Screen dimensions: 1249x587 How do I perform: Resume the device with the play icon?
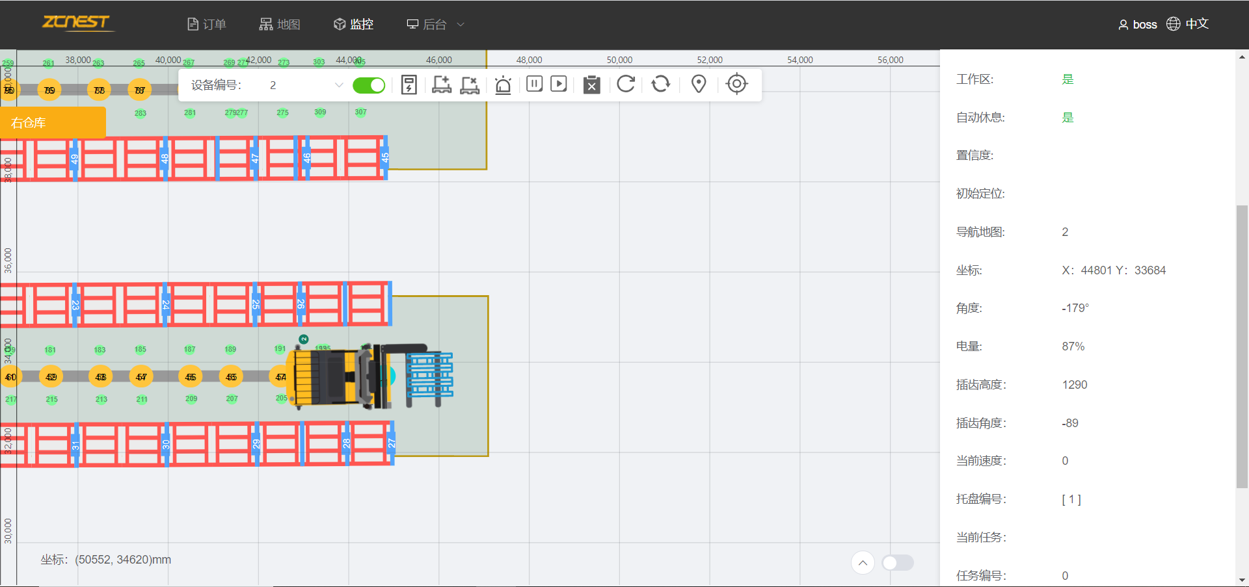559,84
